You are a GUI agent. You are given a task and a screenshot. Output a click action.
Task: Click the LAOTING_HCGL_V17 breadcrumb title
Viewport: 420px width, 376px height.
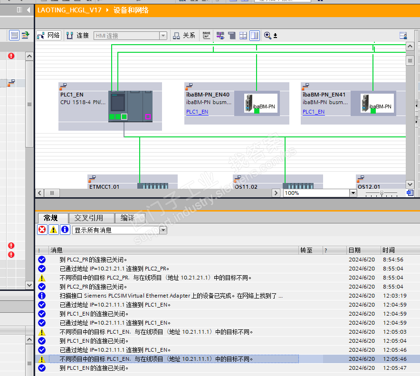click(69, 10)
